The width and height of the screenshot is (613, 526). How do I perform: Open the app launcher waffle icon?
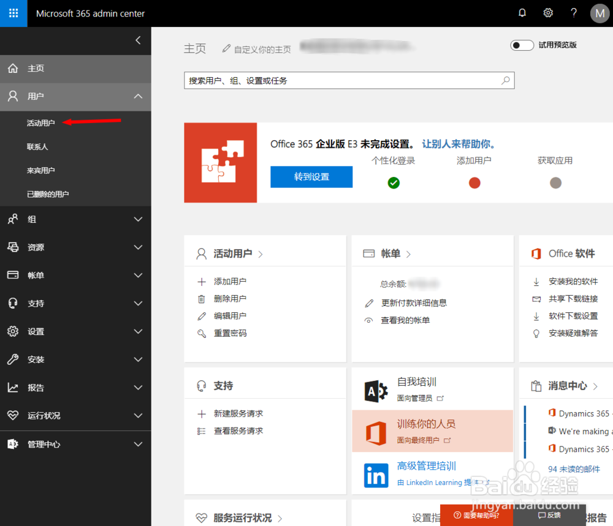click(x=13, y=13)
